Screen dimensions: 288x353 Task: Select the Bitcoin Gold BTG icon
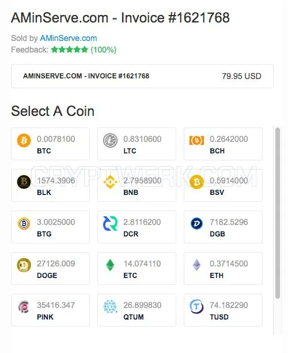tap(24, 224)
